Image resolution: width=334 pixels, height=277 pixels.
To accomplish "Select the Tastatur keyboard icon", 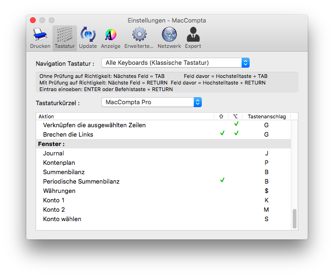I will pos(64,38).
